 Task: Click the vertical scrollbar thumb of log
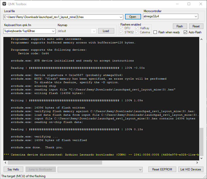click(202, 142)
